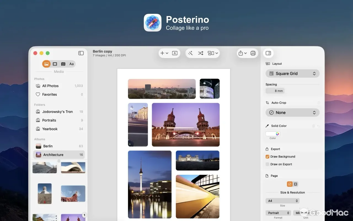Screen dimensions: 353x221
Task: Click the Solid Color trash icon
Action: (313, 126)
